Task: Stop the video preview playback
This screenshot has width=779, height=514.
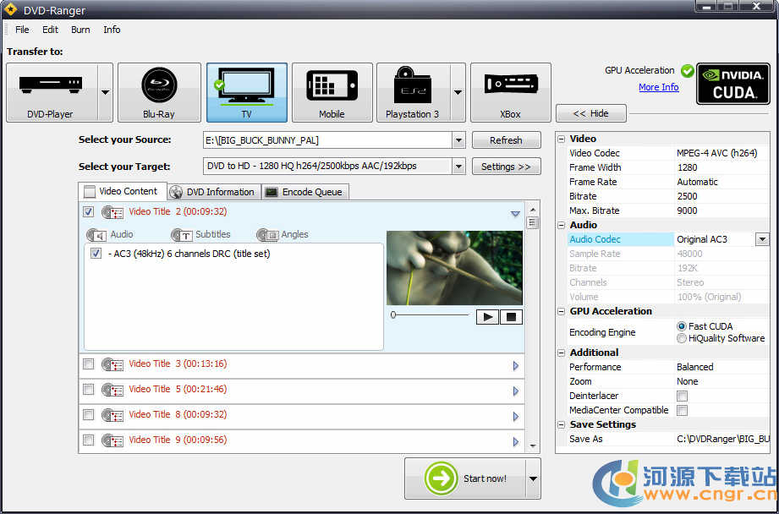Action: (511, 317)
